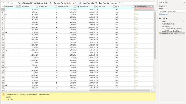Click the number type icon of Week No. column

(x=39, y=6)
